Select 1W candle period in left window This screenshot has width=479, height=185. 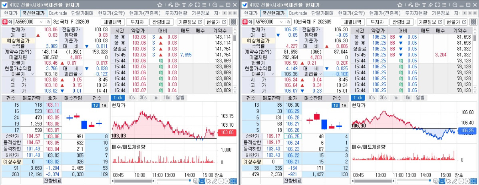coord(95,105)
